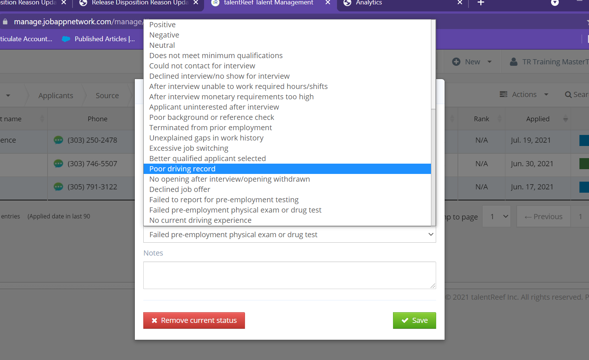
Task: Click message bubble icon next to (303) 746-5507
Action: pyautogui.click(x=58, y=164)
